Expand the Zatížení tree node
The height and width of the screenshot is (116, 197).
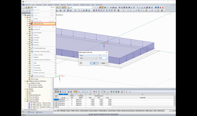pyautogui.click(x=25, y=89)
